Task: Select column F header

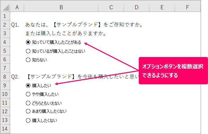Action: (x=187, y=8)
